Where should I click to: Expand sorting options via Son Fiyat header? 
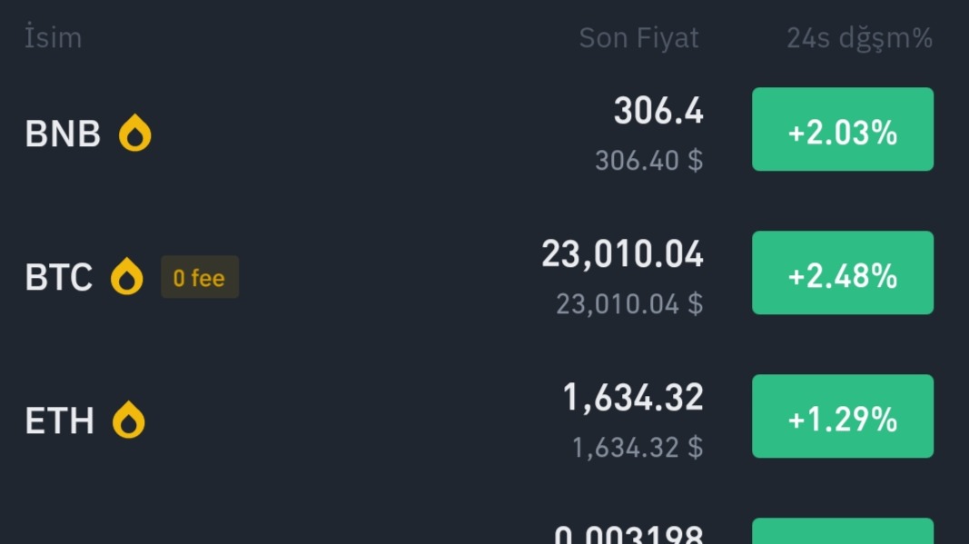[x=638, y=37]
